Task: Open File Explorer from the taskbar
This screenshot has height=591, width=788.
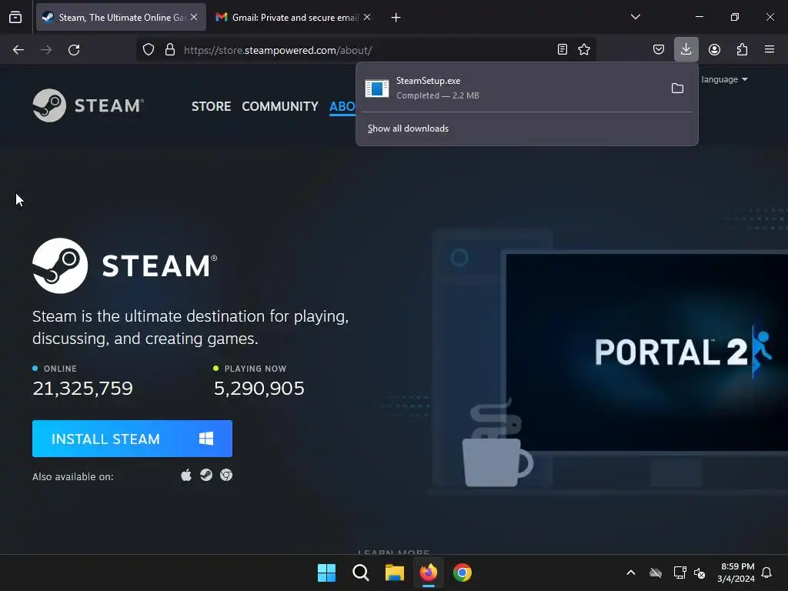Action: pyautogui.click(x=395, y=573)
